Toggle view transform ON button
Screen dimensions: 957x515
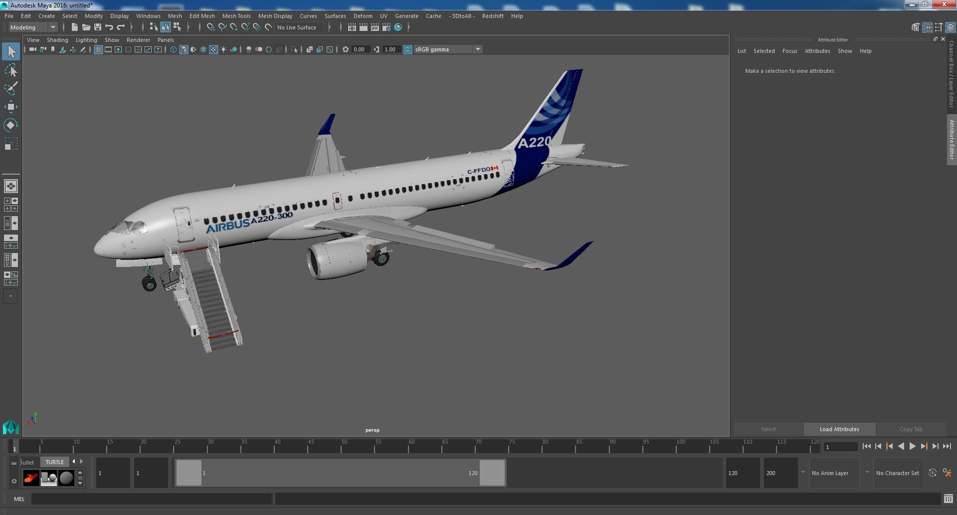point(407,49)
